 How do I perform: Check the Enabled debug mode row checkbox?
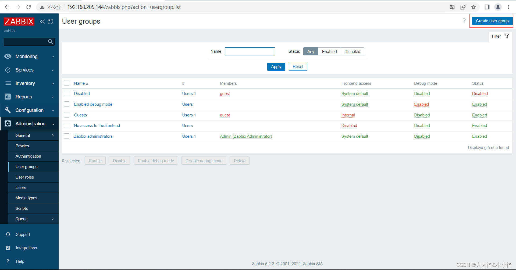[x=67, y=104]
